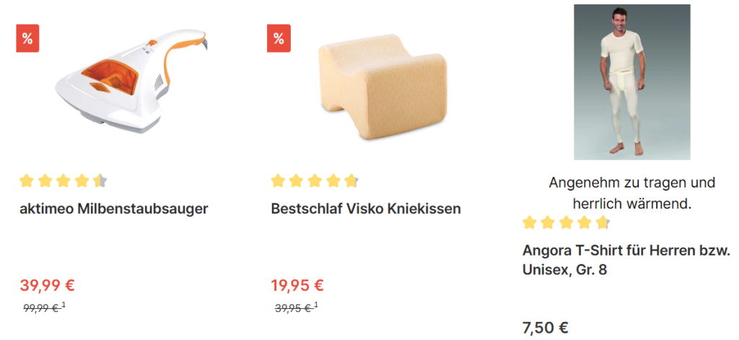Screen dimensions: 739x340
Task: Open the Bestschlaf Visko Kniekissen title link
Action: (x=366, y=209)
